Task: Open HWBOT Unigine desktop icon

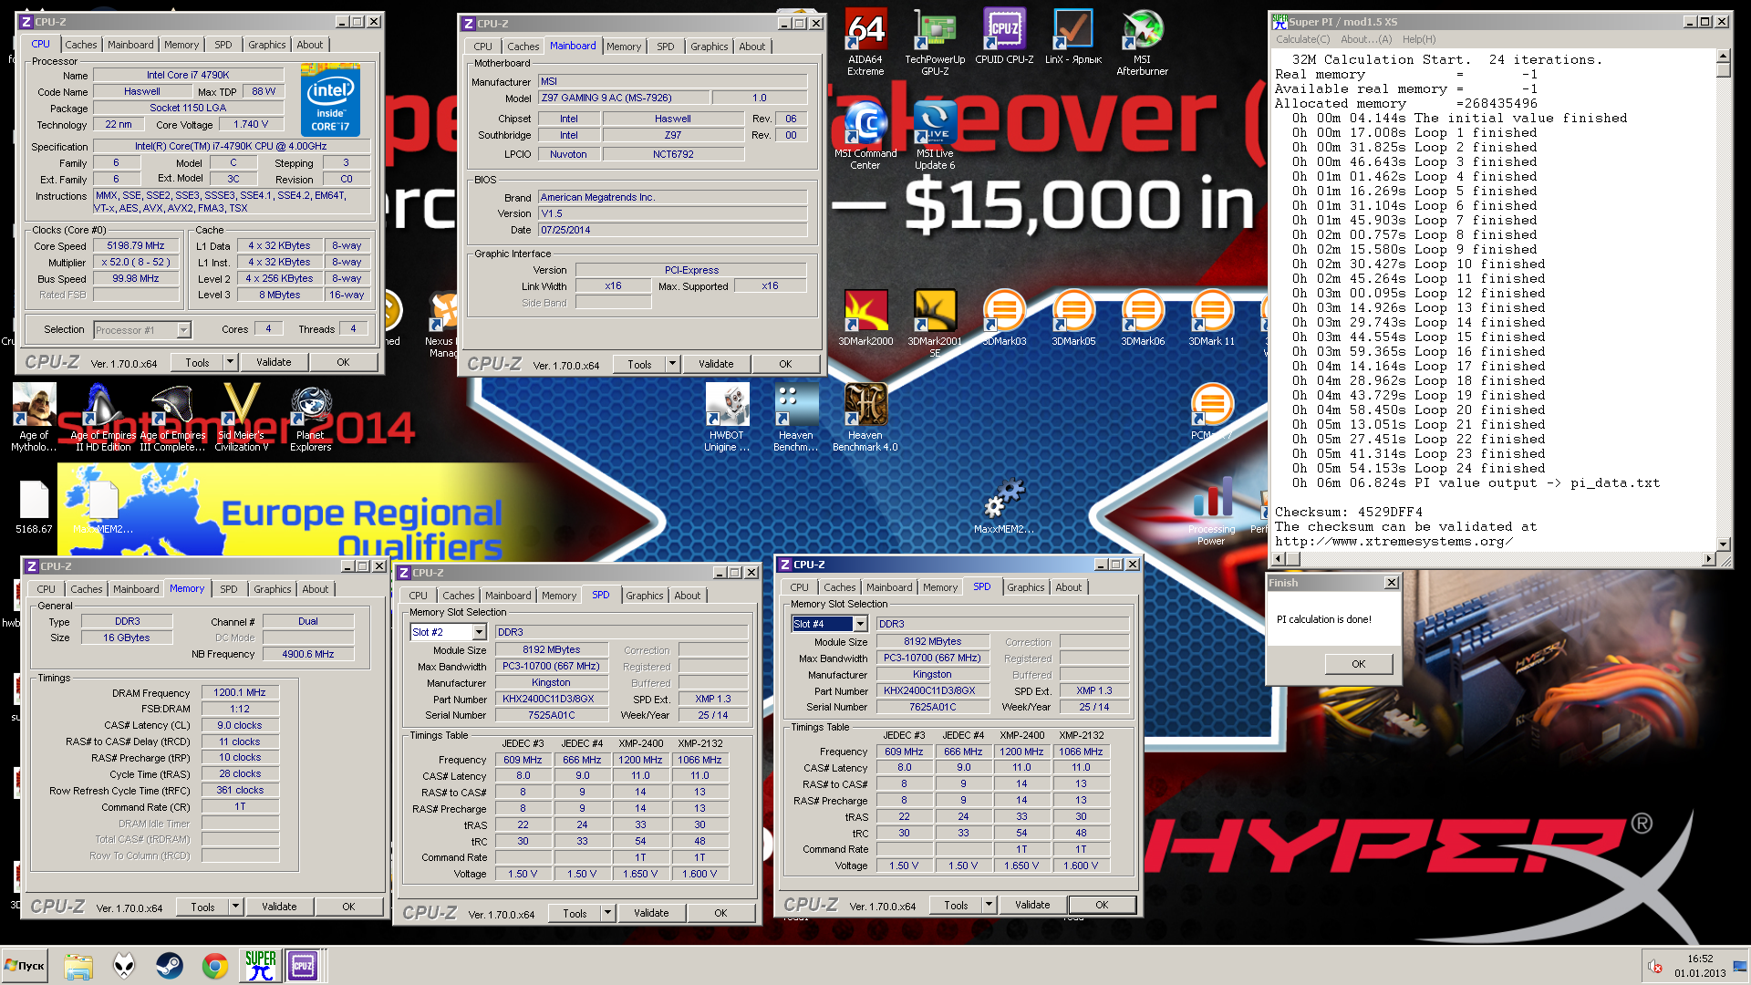Action: [727, 417]
